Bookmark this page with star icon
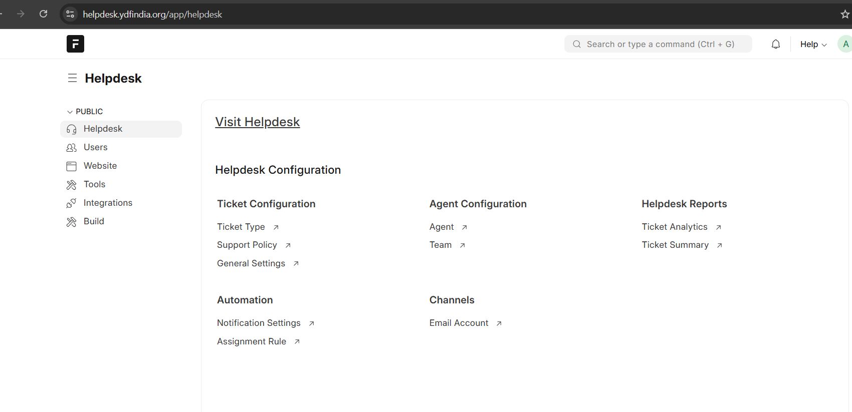 tap(844, 14)
